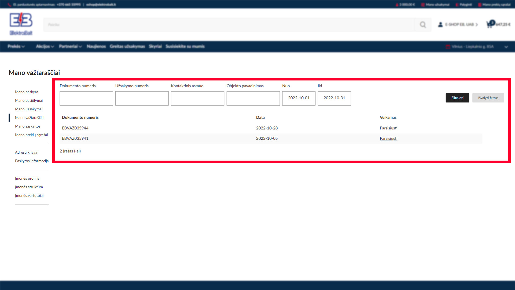Click Išvalyti filtrus button

click(488, 98)
